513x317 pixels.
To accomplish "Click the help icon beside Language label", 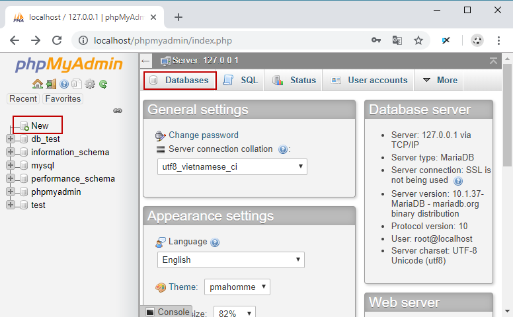I will tap(215, 242).
